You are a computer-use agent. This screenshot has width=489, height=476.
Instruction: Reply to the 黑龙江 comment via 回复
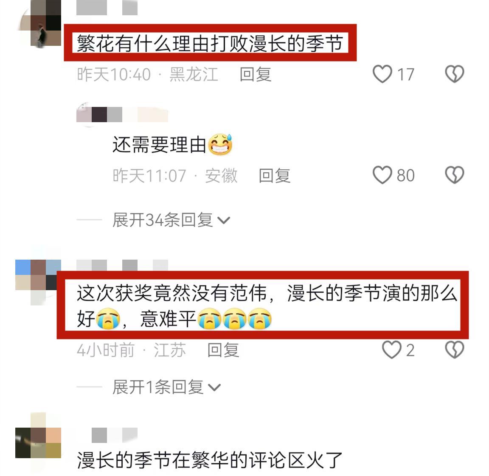(x=256, y=75)
